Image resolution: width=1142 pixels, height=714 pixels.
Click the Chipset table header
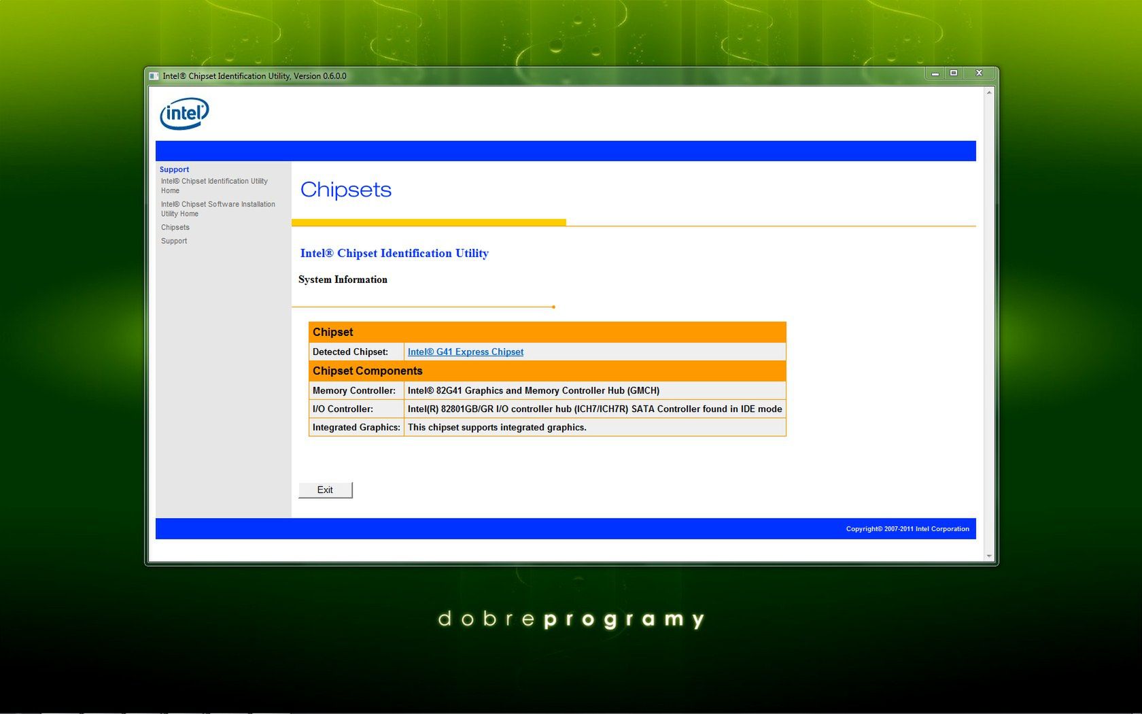[x=547, y=332]
